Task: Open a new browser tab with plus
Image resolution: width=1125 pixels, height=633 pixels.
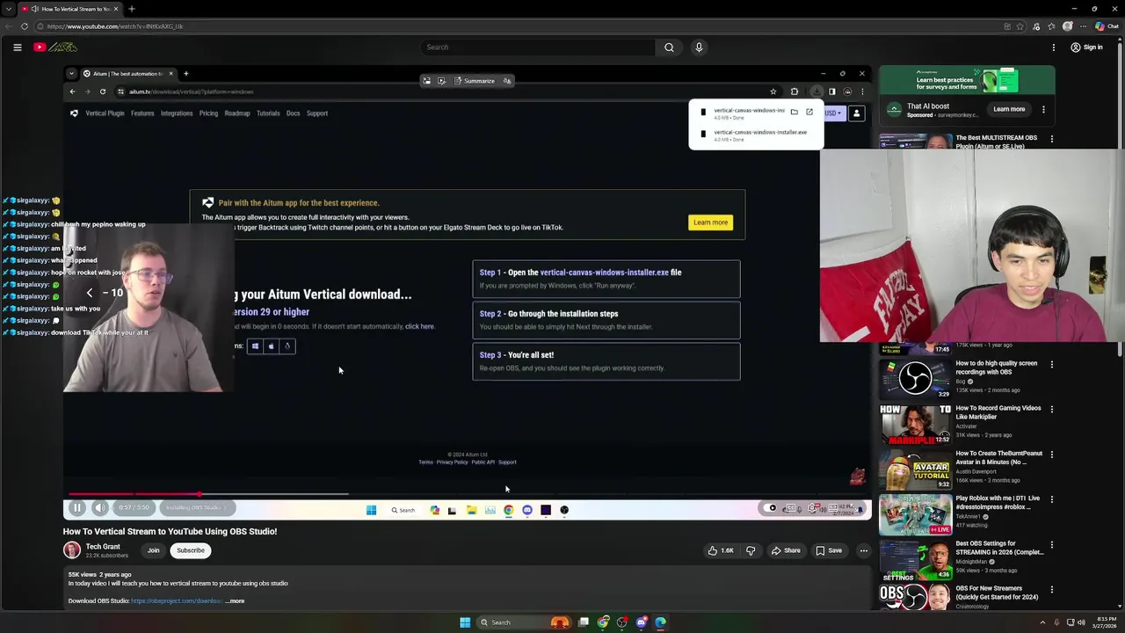Action: pyautogui.click(x=131, y=9)
